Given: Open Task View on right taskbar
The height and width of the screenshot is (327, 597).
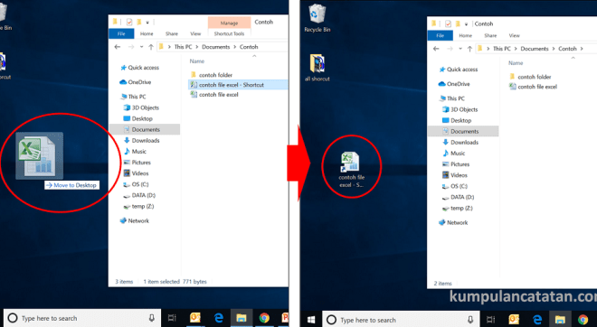Looking at the screenshot, I should pos(491,320).
